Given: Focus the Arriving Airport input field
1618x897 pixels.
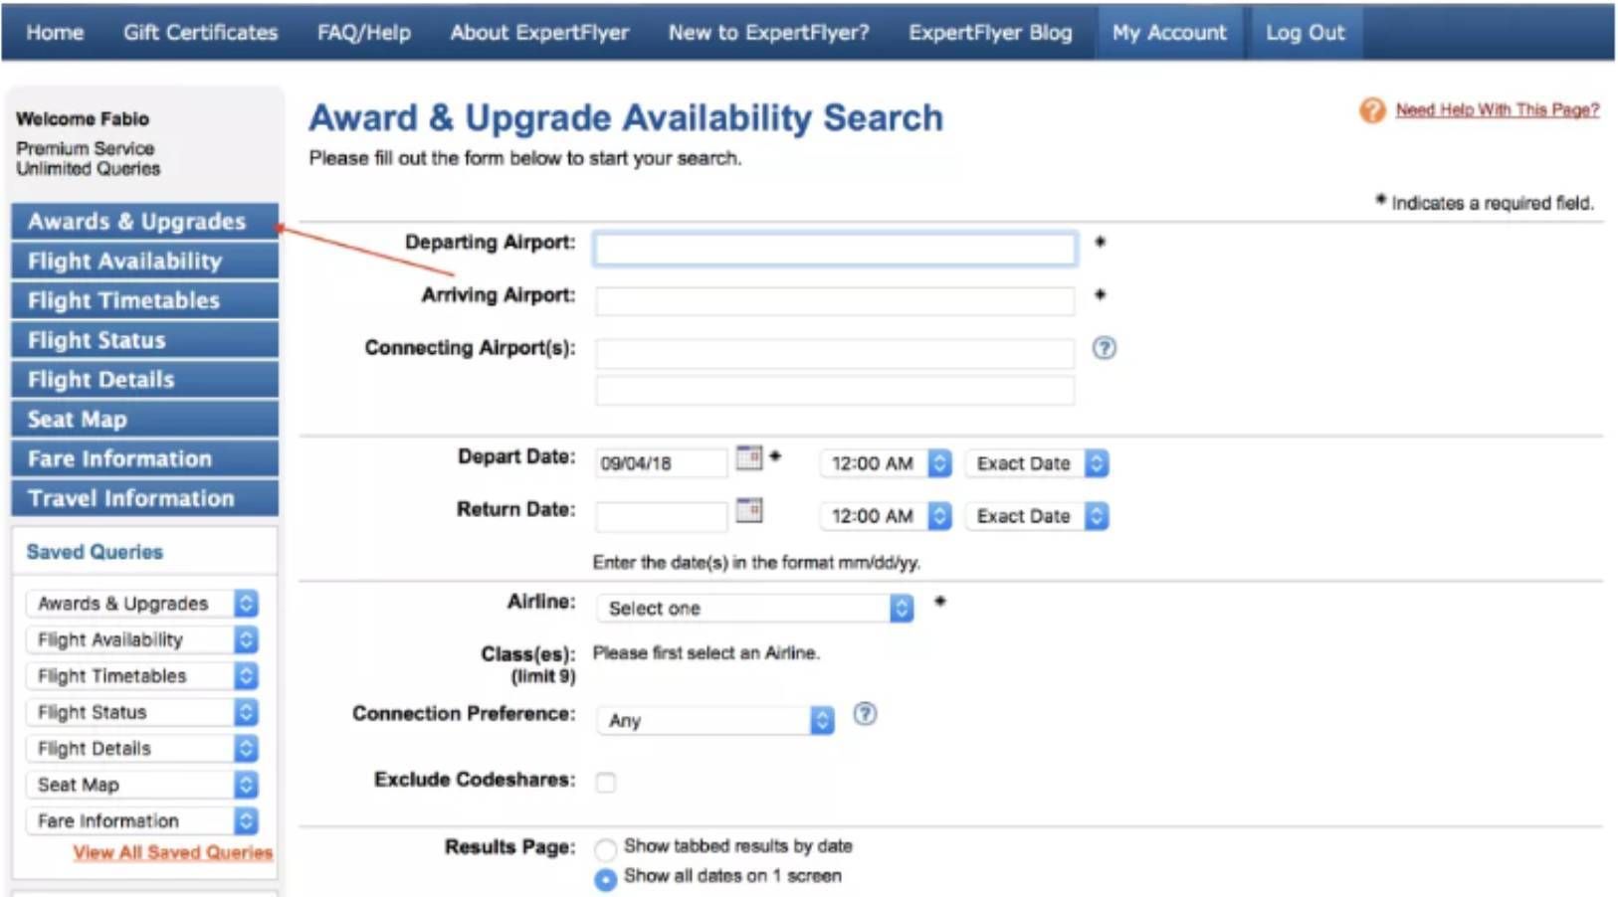Looking at the screenshot, I should point(835,300).
